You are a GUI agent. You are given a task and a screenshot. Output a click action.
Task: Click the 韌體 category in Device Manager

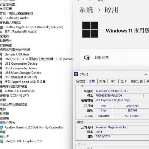click(x=3, y=100)
